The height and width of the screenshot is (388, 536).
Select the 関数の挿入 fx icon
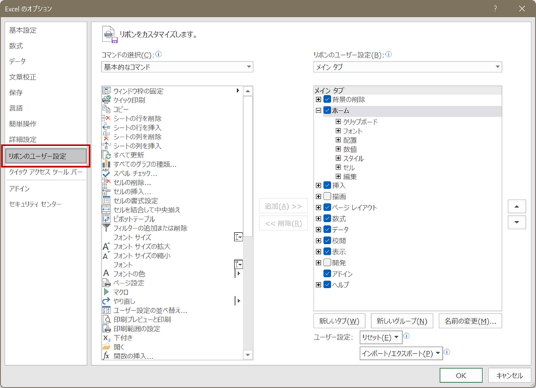click(x=107, y=356)
